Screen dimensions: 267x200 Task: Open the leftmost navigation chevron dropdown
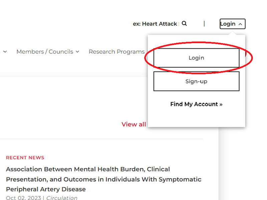coord(5,52)
